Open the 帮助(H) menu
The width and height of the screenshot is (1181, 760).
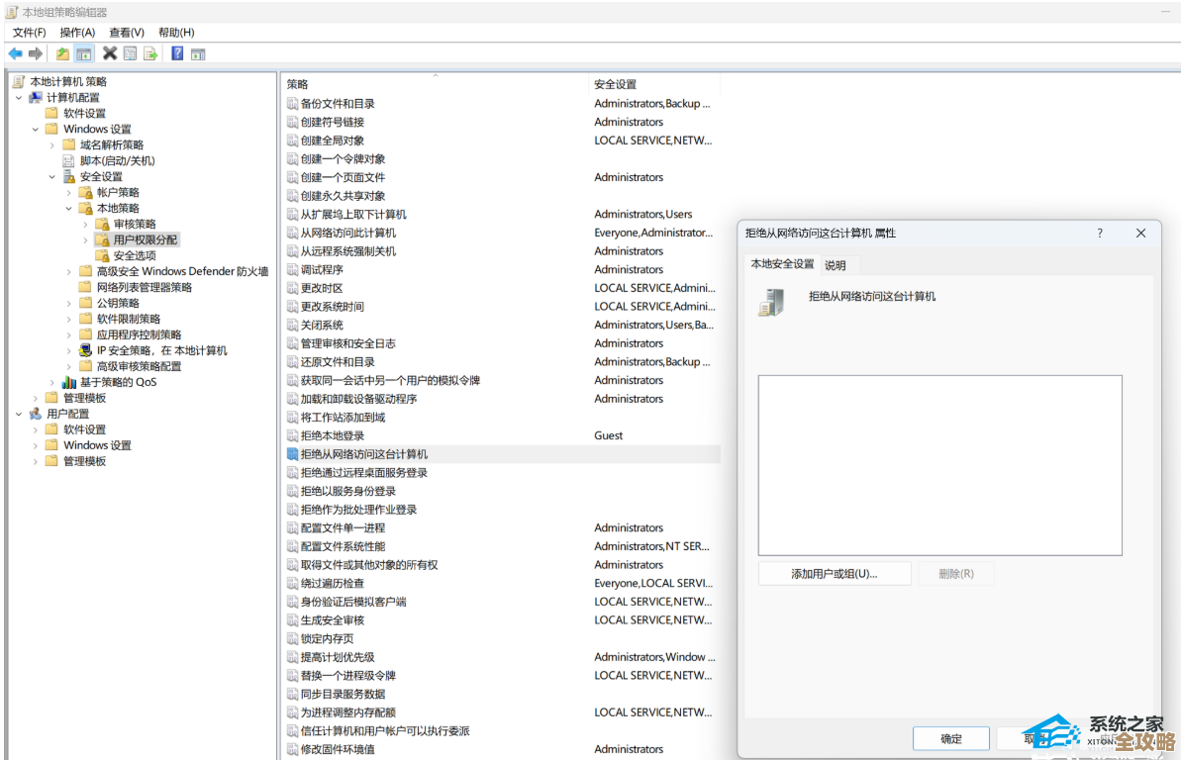[174, 32]
